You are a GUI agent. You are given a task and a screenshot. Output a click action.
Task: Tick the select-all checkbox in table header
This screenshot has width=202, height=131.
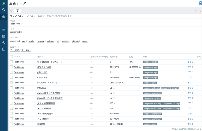click(x=11, y=57)
